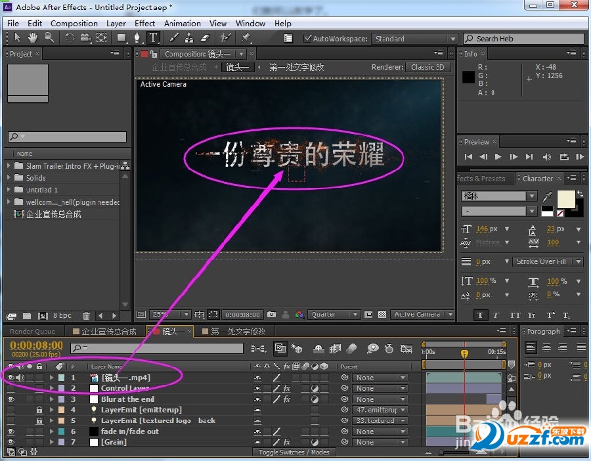Open the Active Camera view dropdown
This screenshot has width=591, height=461.
point(422,315)
